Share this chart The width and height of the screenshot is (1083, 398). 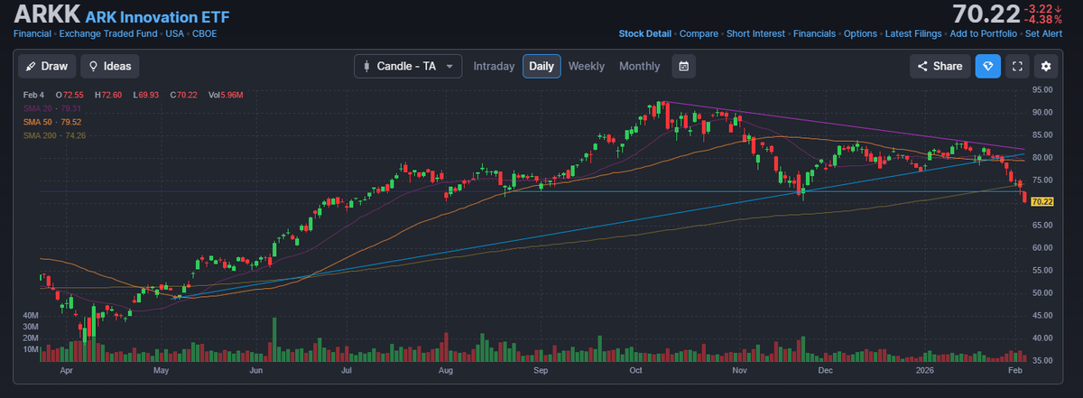pyautogui.click(x=940, y=66)
